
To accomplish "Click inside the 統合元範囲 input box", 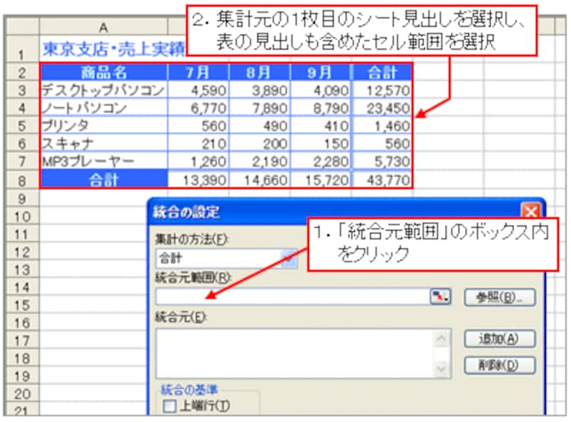I will coord(293,297).
